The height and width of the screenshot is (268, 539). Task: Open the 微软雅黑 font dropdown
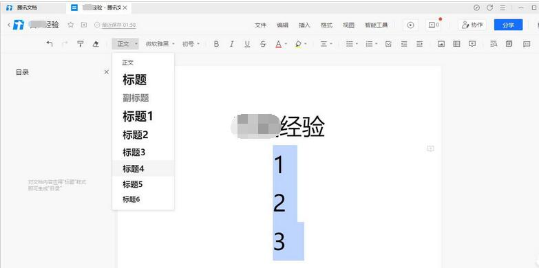tap(160, 44)
